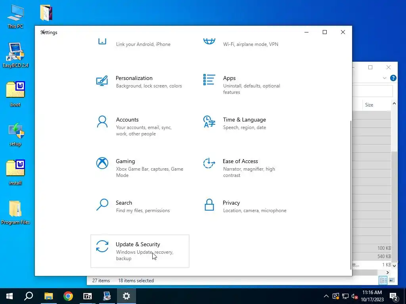Show hidden system tray icons

coord(326,296)
